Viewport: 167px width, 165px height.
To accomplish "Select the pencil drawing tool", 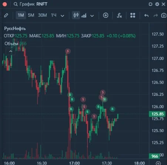I will [x=6, y=16].
